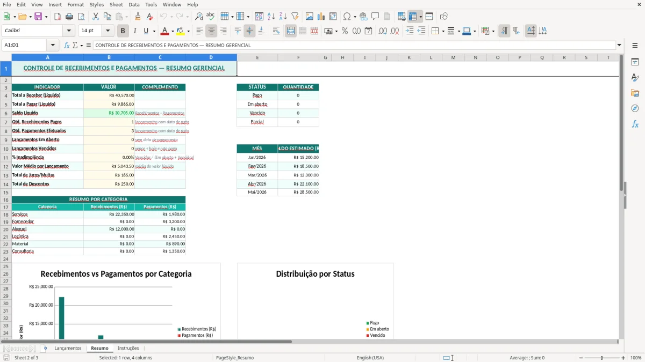This screenshot has width=645, height=362.
Task: Open the Function Wizard (fx)
Action: tap(67, 45)
